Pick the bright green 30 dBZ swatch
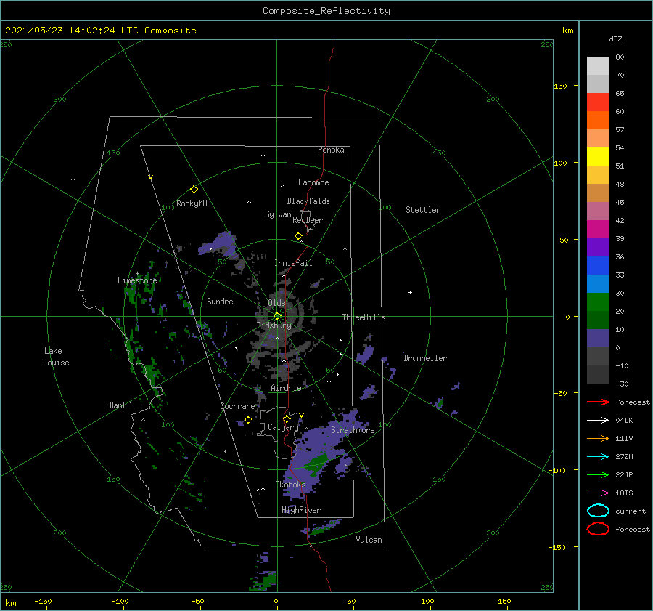This screenshot has height=611, width=653. (x=598, y=302)
